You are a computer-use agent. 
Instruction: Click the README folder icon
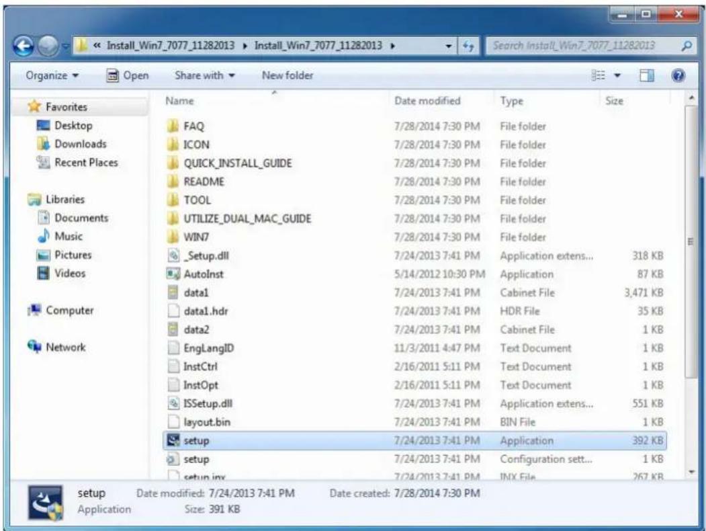tap(173, 181)
